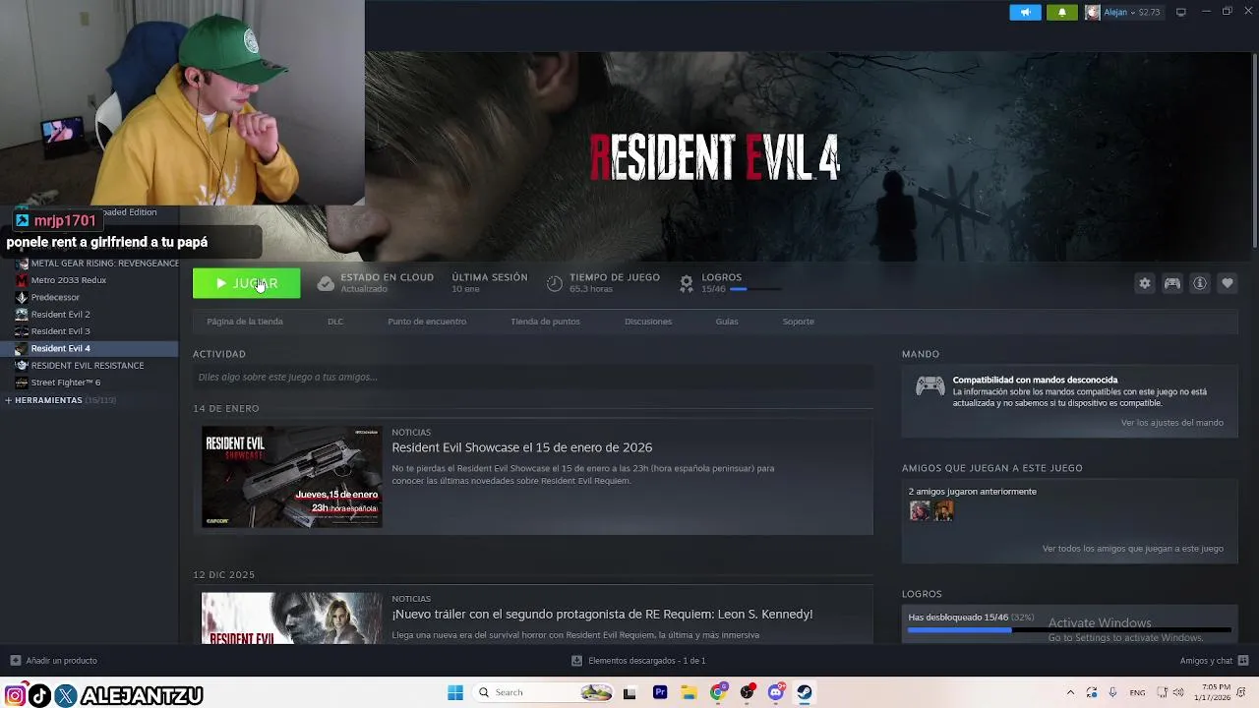Click the microphone tray icon
The width and height of the screenshot is (1259, 708).
coord(1112,692)
